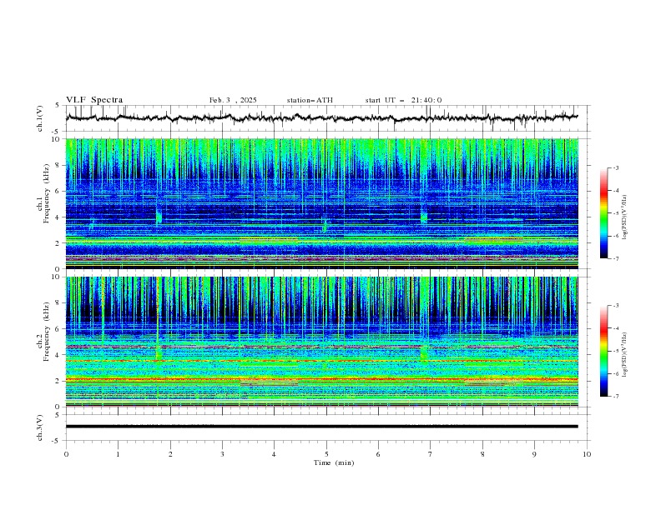The image size is (661, 510).
Task: Click tick label "9" on the Time axis
Action: coord(534,454)
